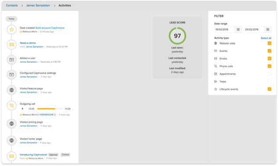Go to Contacts in the breadcrumb
This screenshot has height=166, width=278.
coord(12,6)
